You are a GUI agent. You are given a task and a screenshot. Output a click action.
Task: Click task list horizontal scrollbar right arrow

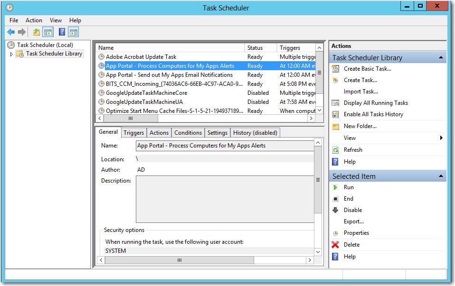(x=312, y=118)
